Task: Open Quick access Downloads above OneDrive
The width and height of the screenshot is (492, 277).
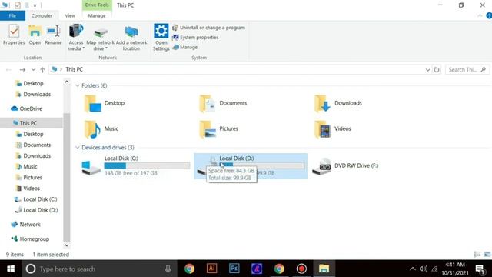Action: point(33,94)
